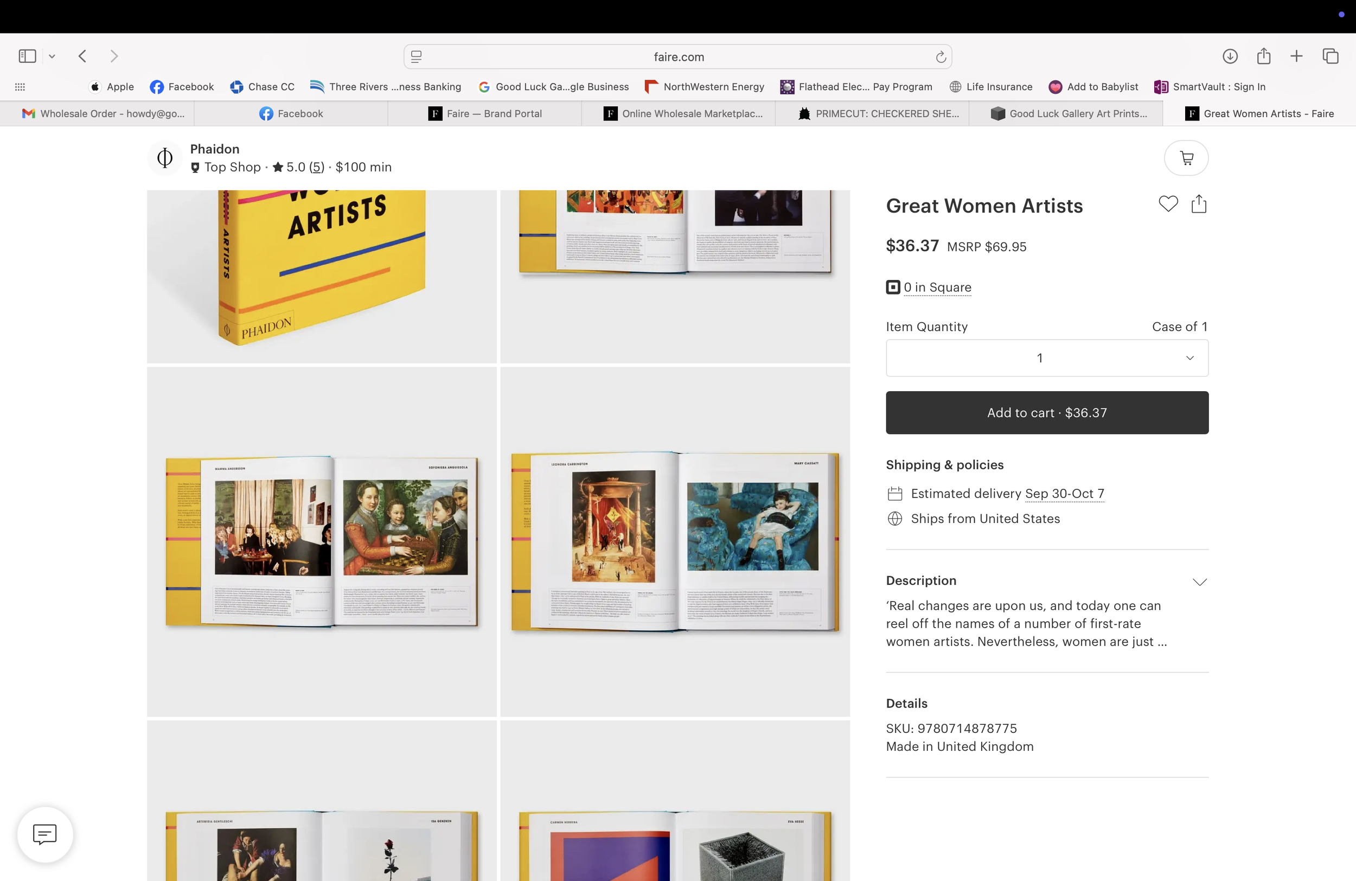The height and width of the screenshot is (881, 1356).
Task: Open Good Luck Google Business bookmark
Action: pos(554,87)
